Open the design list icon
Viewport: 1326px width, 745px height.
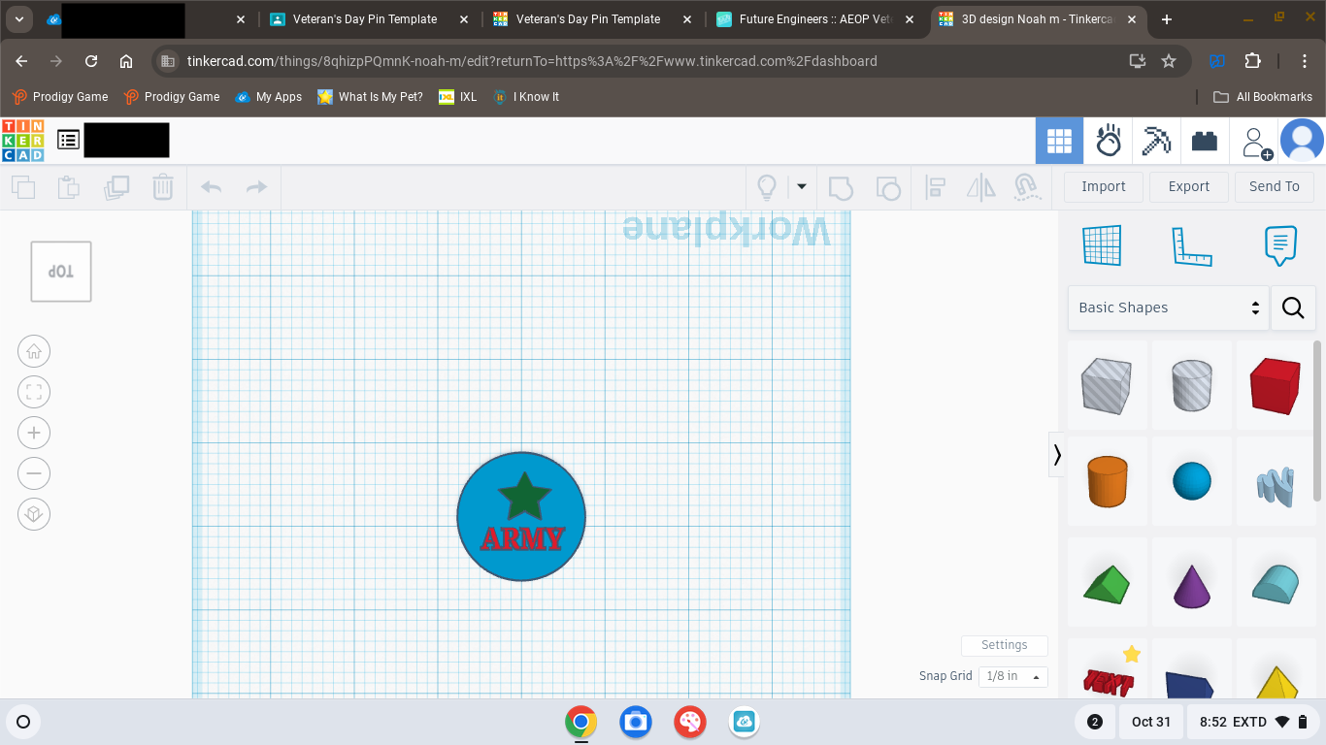point(68,141)
